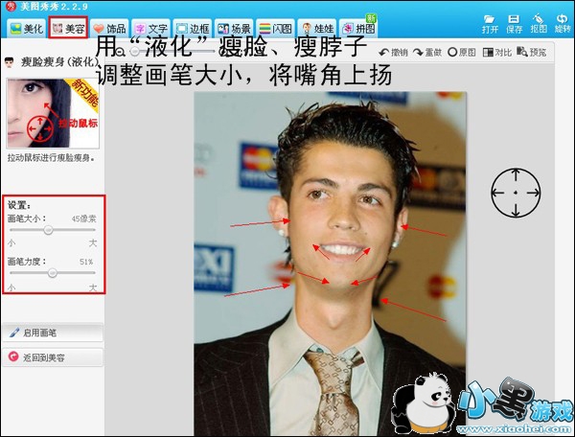575x437 pixels.
Task: Click 返回到美容 (Back to Beauty) button
Action: click(x=52, y=356)
